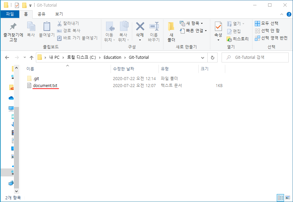Open the address bar dropdown arrow
Screen dimensions: 293x202
[203, 57]
